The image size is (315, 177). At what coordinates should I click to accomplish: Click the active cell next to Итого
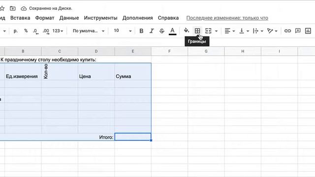(x=133, y=137)
